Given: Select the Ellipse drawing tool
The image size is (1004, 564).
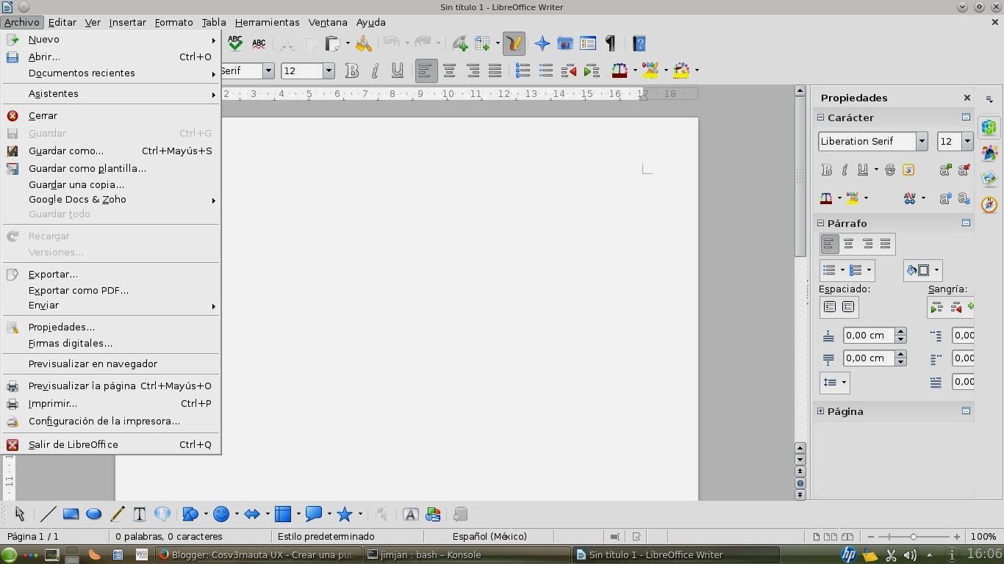Looking at the screenshot, I should tap(93, 514).
